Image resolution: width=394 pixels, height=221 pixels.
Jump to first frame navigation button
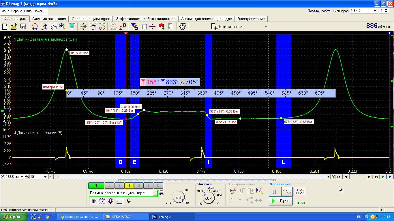339,177
